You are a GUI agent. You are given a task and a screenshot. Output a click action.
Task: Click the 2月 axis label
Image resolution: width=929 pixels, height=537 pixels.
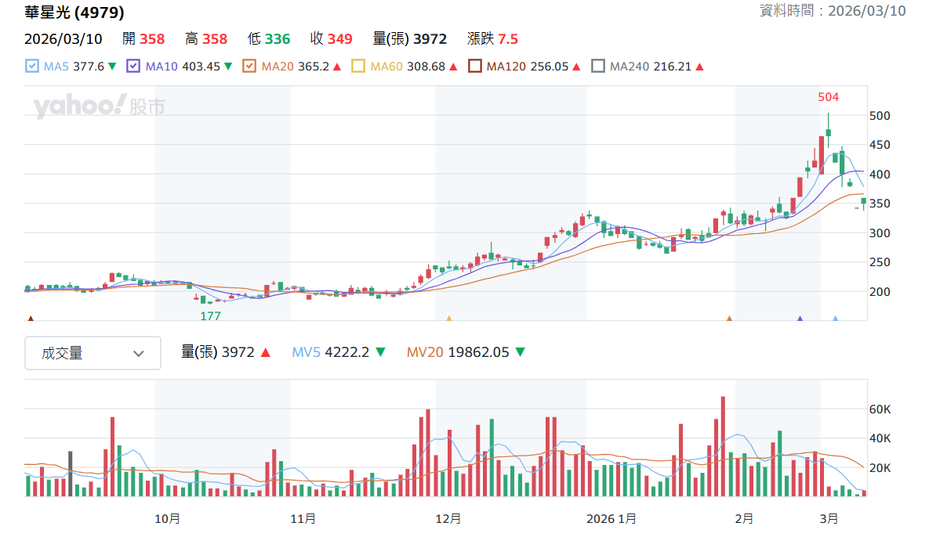click(x=744, y=519)
